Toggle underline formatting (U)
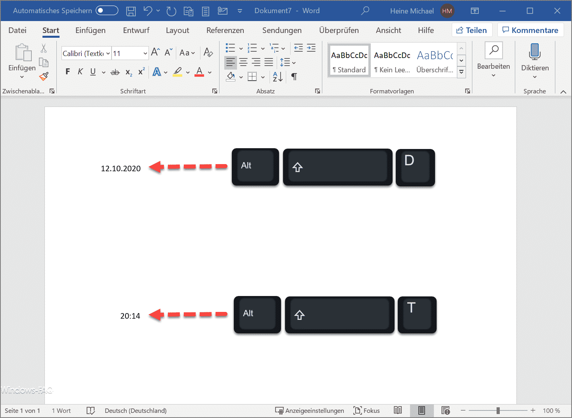This screenshot has width=572, height=418. coord(93,72)
